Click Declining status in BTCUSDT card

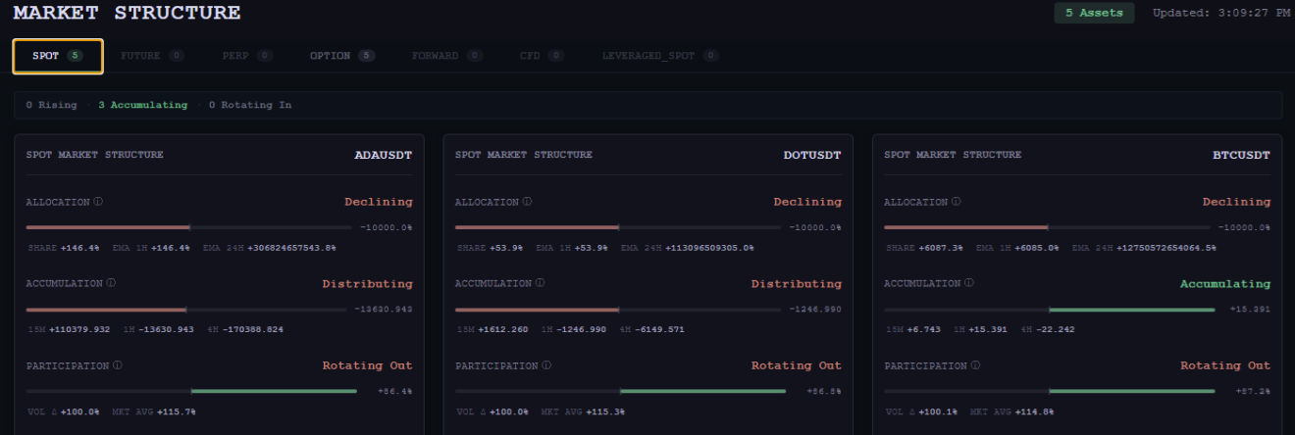click(x=1236, y=202)
